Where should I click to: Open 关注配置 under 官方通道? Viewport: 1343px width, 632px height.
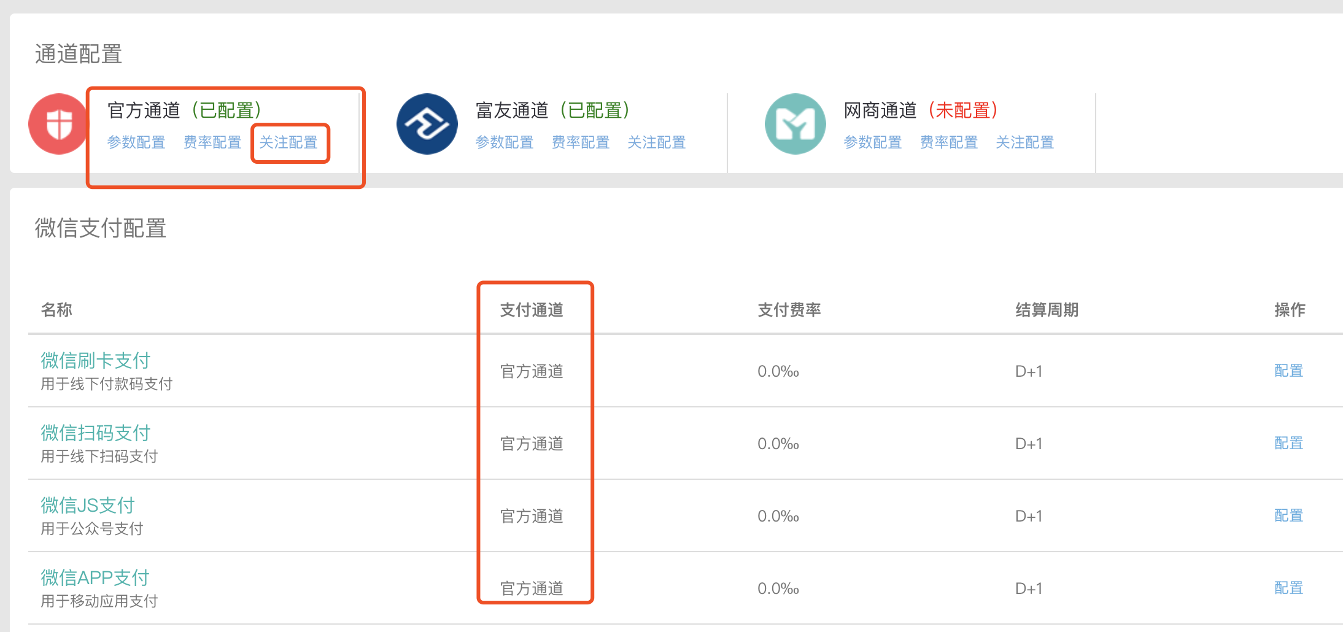coord(288,142)
